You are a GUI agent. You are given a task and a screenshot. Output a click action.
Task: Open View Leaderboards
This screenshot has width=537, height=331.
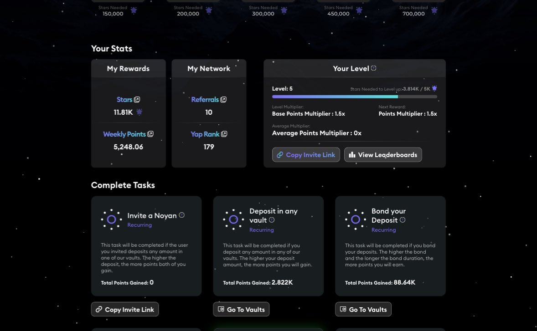(x=383, y=154)
